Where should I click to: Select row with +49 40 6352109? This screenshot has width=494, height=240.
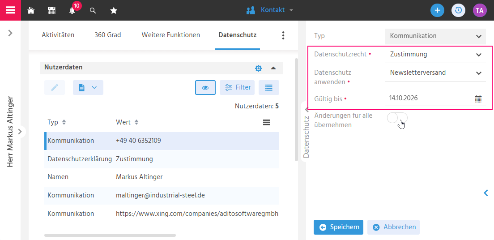point(162,141)
